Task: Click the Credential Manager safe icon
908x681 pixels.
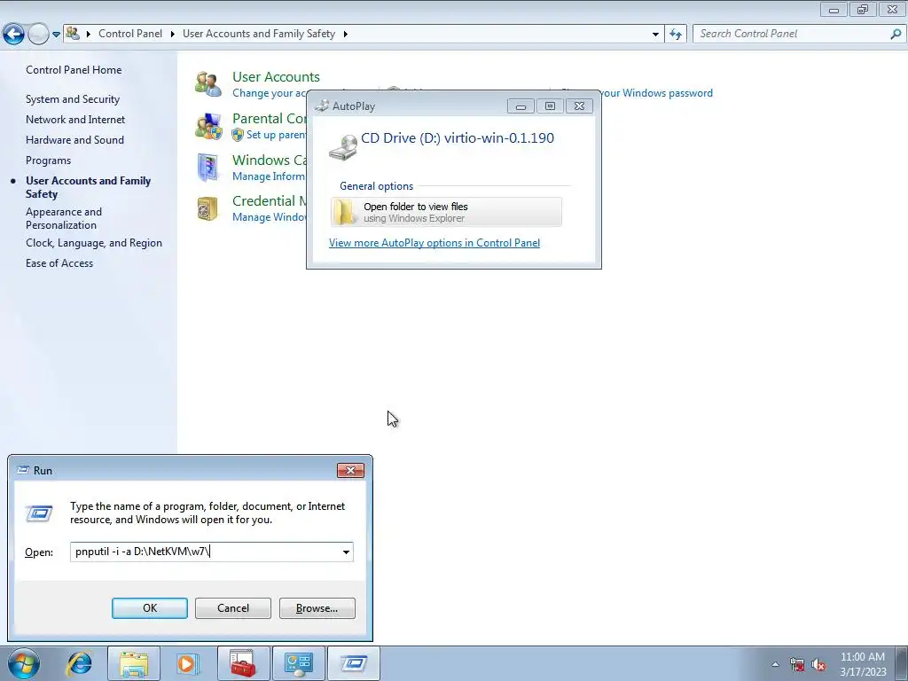Action: point(207,208)
